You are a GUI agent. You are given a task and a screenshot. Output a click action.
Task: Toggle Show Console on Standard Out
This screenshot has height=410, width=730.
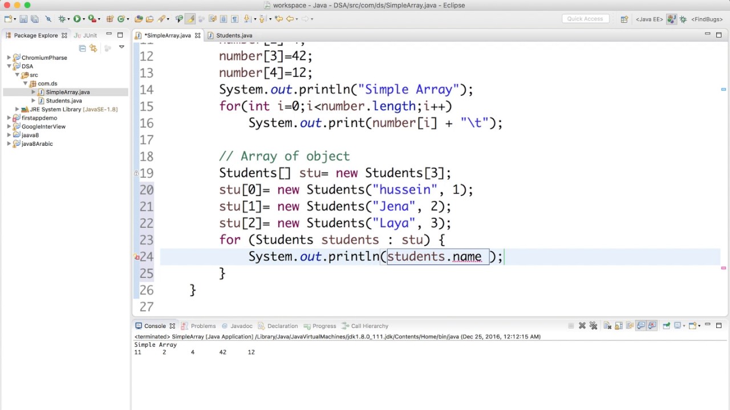click(641, 326)
